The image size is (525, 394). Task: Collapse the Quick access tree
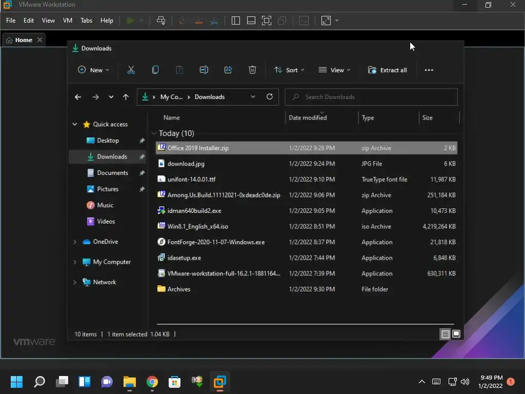pos(75,124)
